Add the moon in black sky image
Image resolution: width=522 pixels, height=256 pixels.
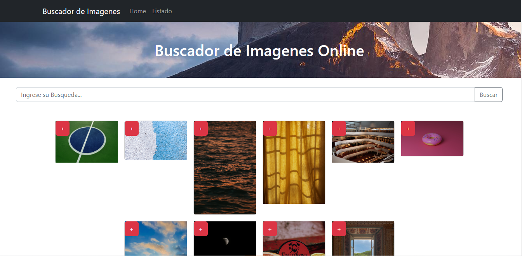201,229
